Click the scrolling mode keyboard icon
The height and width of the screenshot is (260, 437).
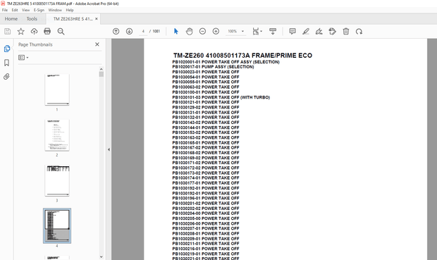coord(273,32)
